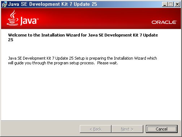Click the "Please wait." text
This screenshot has height=137, width=182.
[108, 63]
